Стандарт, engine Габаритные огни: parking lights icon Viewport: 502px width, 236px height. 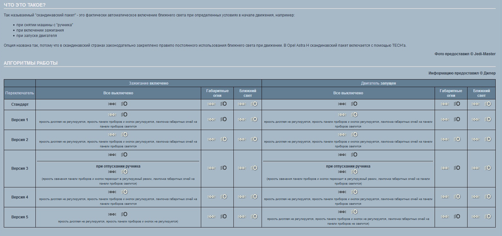point(445,104)
